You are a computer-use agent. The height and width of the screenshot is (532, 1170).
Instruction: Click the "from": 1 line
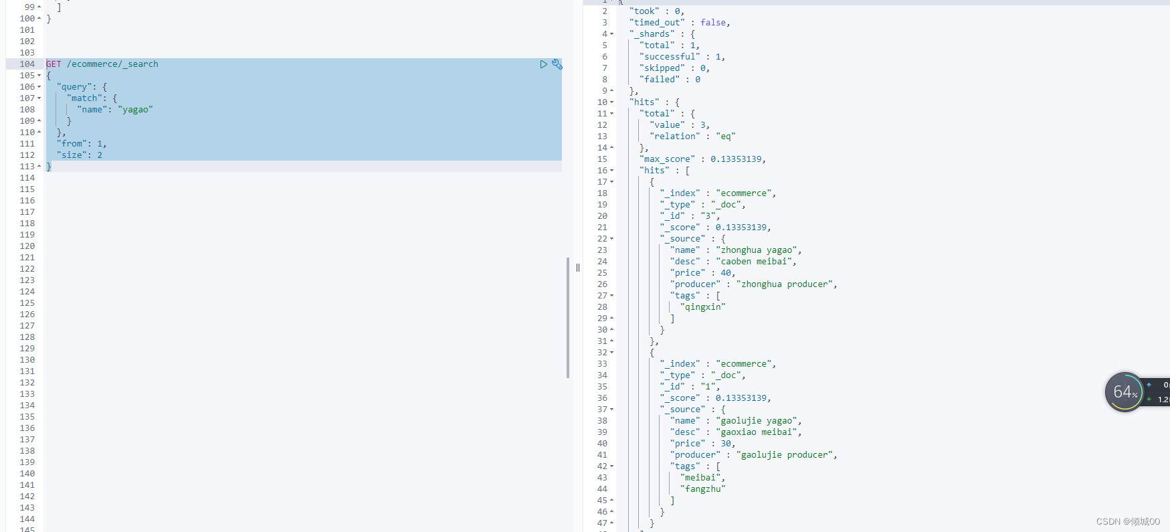pos(82,144)
